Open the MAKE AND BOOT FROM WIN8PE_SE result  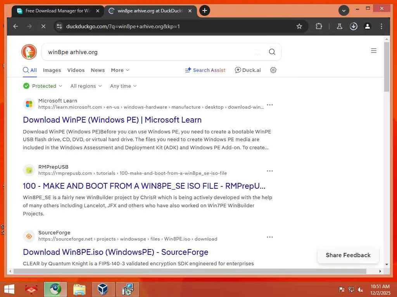click(x=144, y=186)
